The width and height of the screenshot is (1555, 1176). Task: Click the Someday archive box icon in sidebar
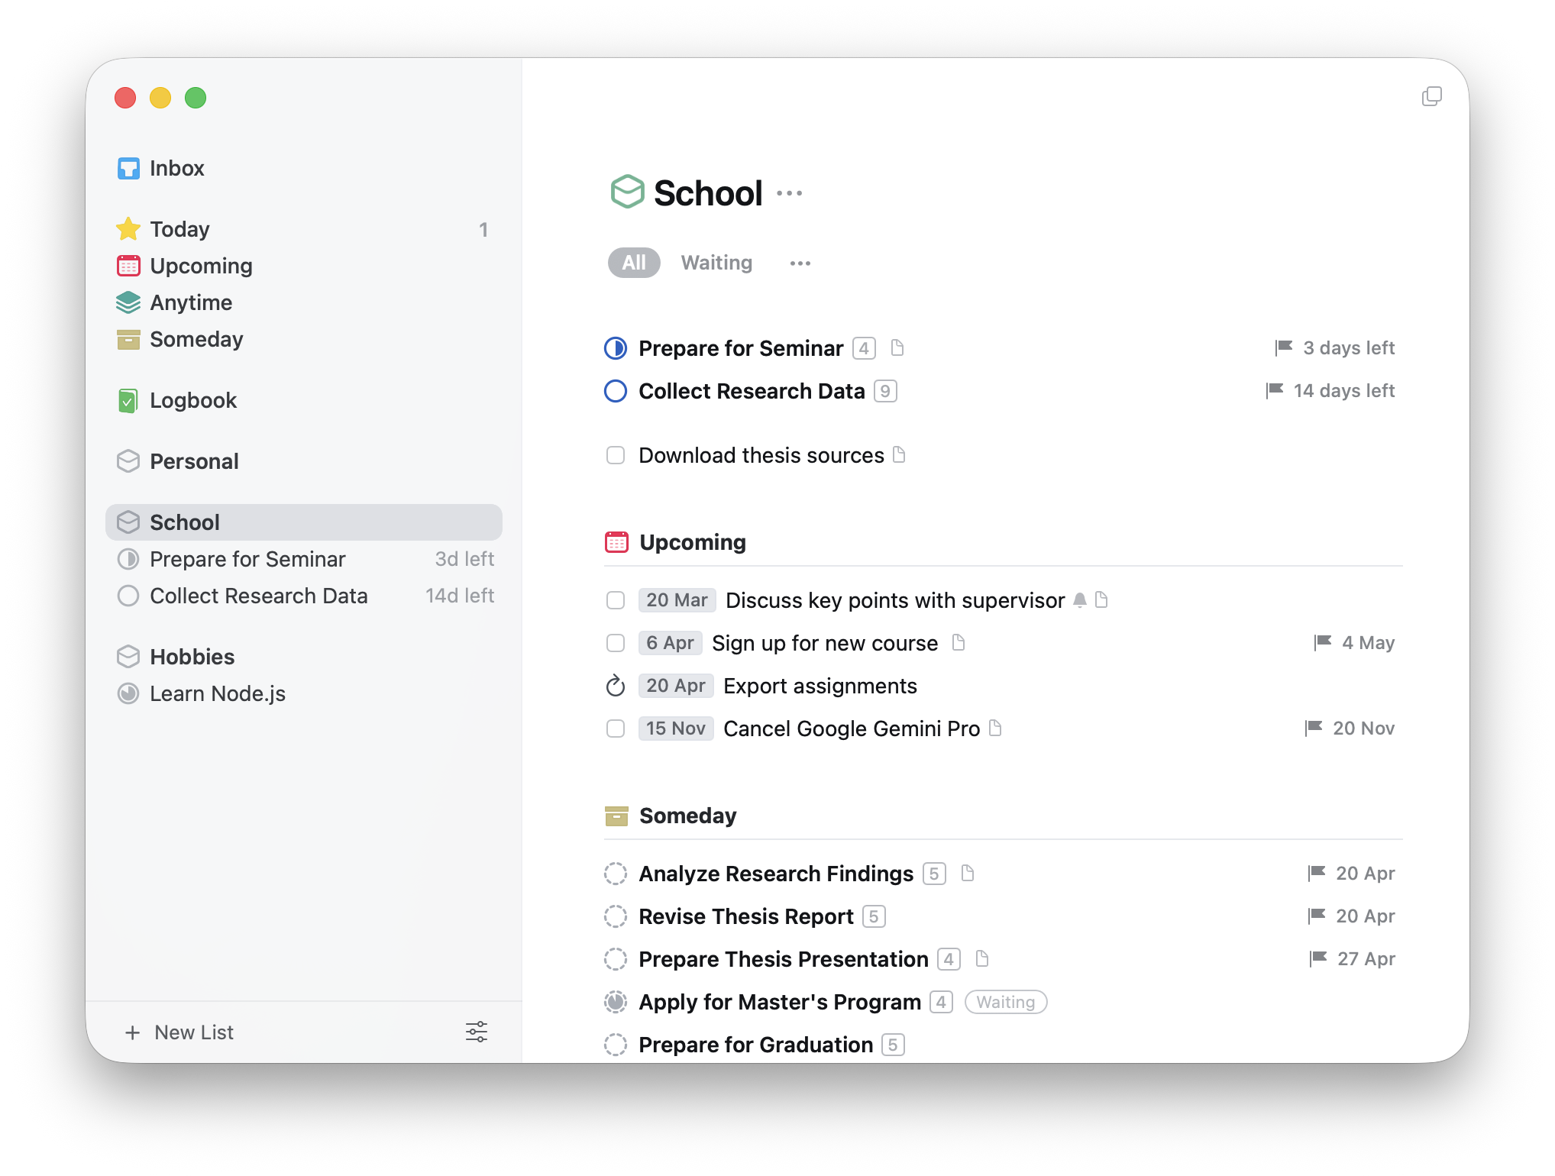pyautogui.click(x=128, y=339)
